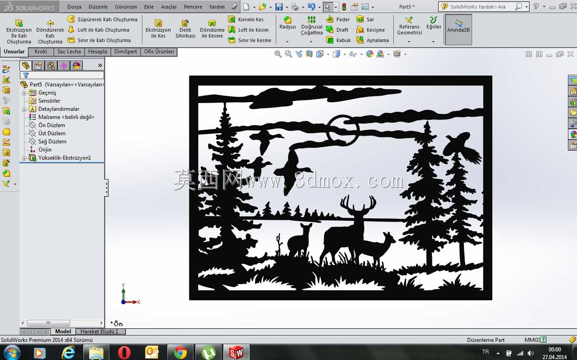Open DisplayManager tab in left panel
577x360 pixels.
tap(76, 66)
